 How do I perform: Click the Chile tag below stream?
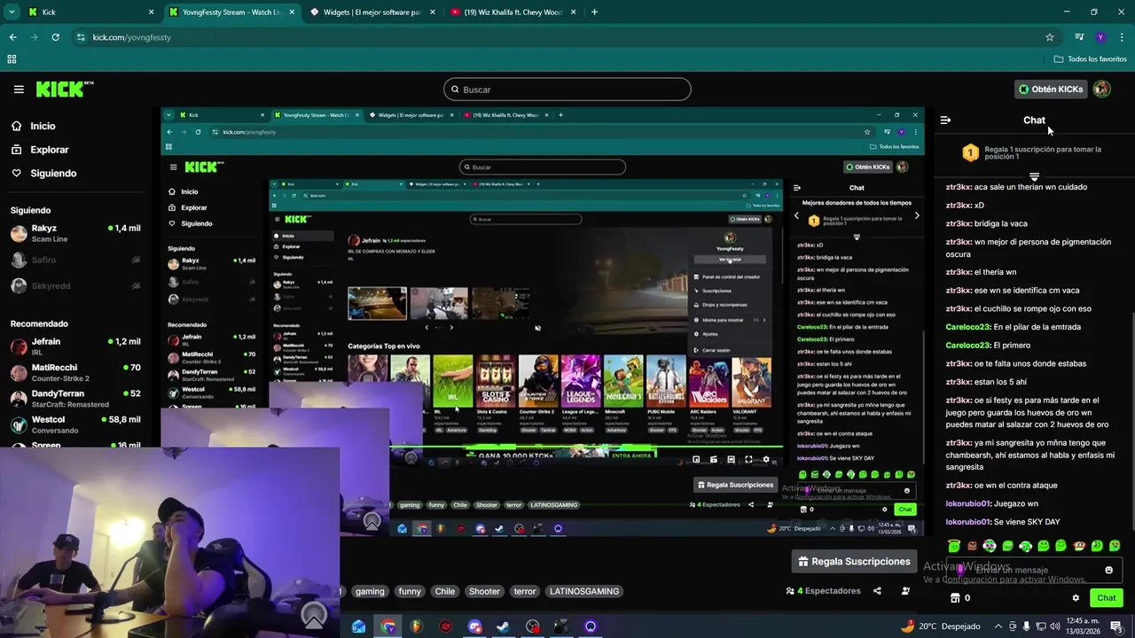pos(444,591)
